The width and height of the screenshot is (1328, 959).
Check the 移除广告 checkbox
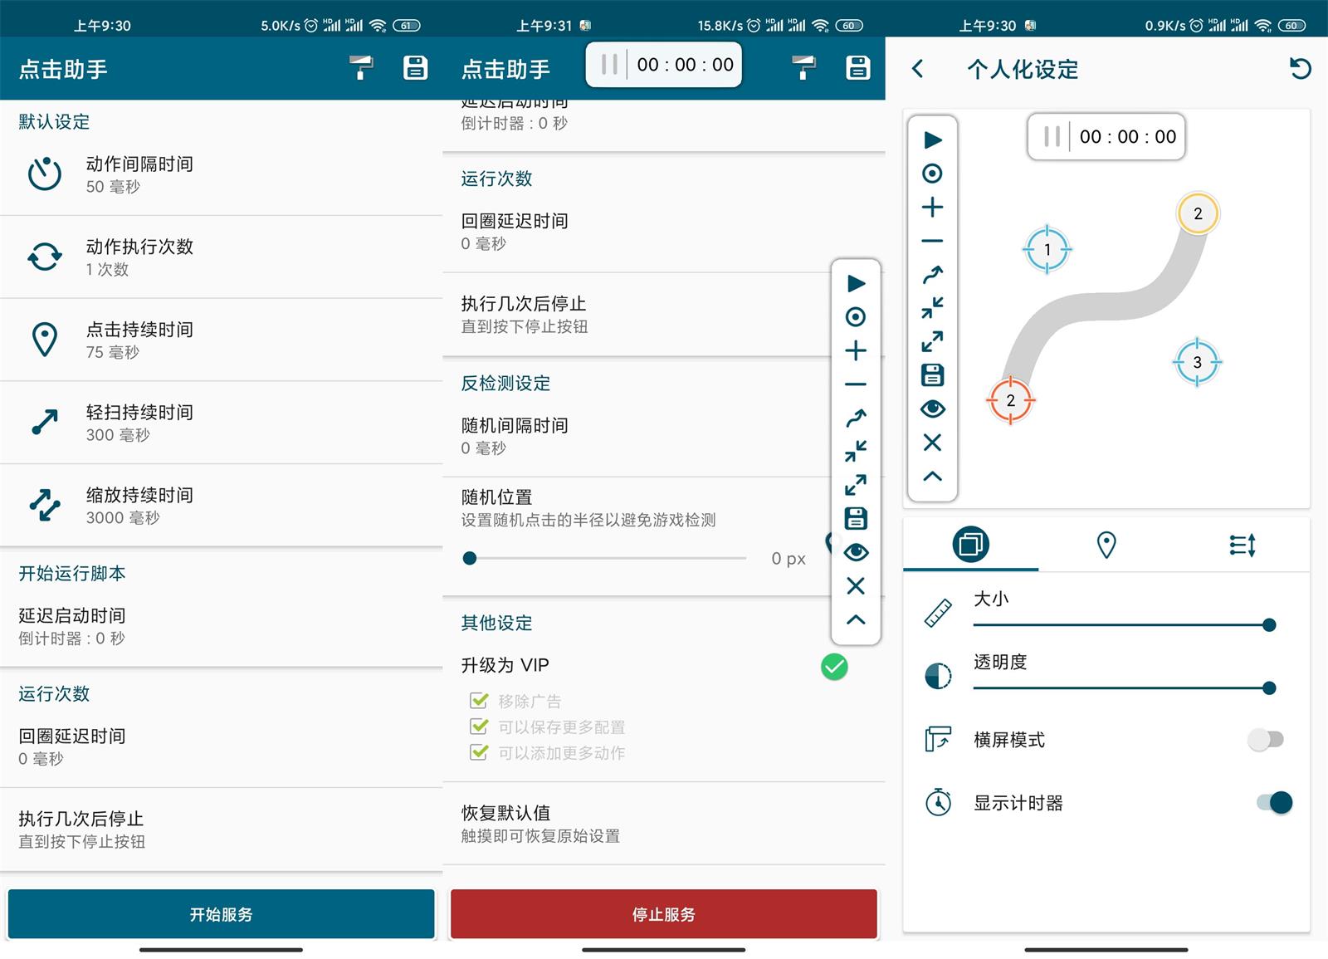click(x=479, y=700)
